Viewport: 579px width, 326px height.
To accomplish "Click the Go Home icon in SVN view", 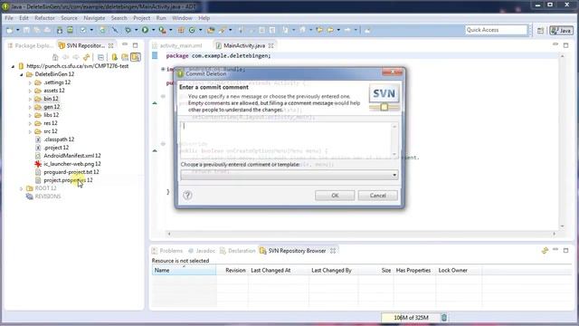I will point(55,57).
